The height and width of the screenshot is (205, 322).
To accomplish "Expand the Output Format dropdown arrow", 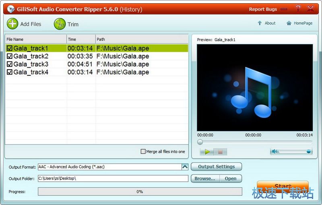I will coord(185,167).
